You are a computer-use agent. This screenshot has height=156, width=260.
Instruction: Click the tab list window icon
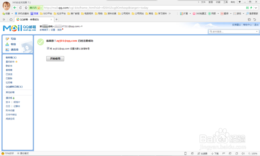249,20
